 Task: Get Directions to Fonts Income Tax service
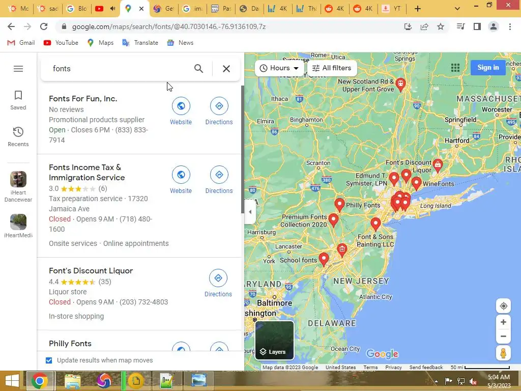[x=219, y=180]
